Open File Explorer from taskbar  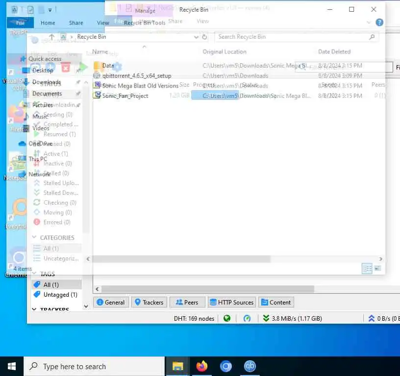177,366
